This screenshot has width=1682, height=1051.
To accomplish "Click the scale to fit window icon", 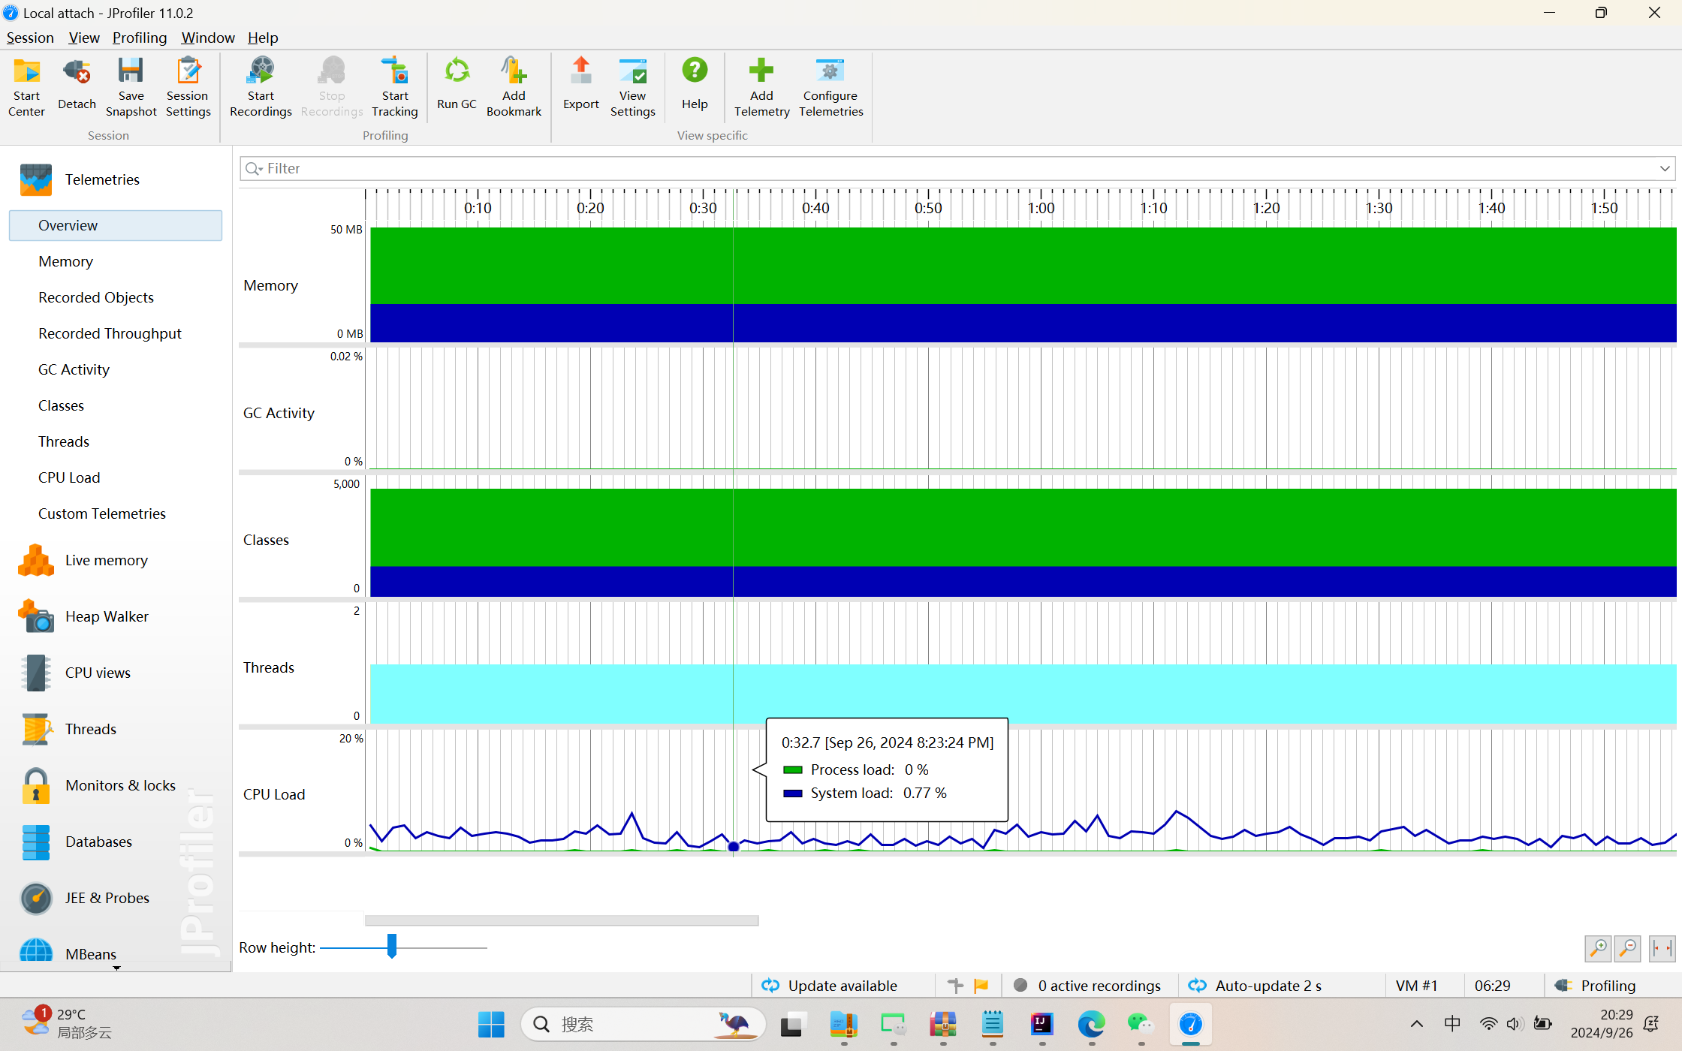I will (1662, 948).
